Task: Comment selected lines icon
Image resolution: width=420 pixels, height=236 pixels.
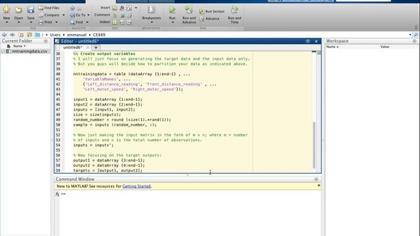Action: point(115,15)
